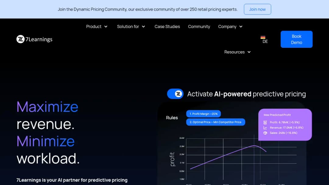Select rule 2. Optimal Price > Min Competitor Price
329x185 pixels.
coord(215,122)
